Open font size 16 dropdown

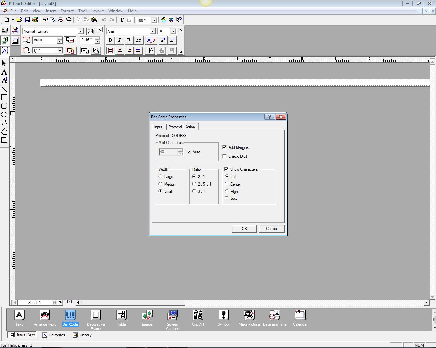tap(173, 31)
